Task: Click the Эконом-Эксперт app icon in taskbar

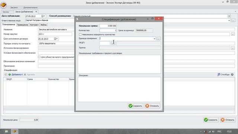Action: 15,131
